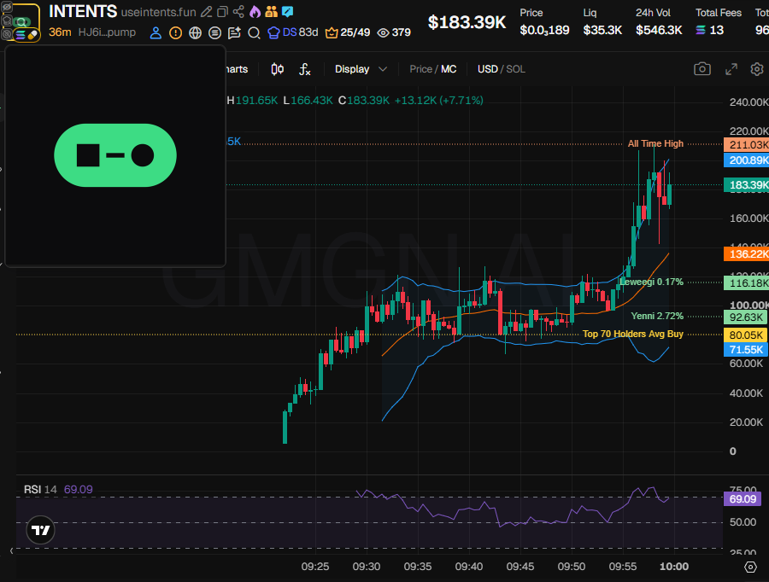Click the DS 83d chef hat badge

[293, 32]
